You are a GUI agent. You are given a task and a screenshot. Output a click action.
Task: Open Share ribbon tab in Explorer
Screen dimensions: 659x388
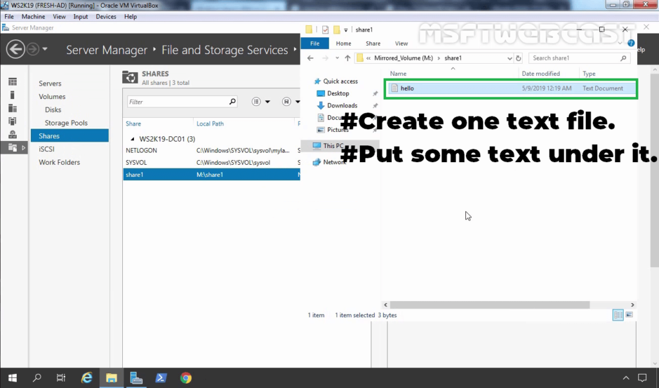point(373,43)
